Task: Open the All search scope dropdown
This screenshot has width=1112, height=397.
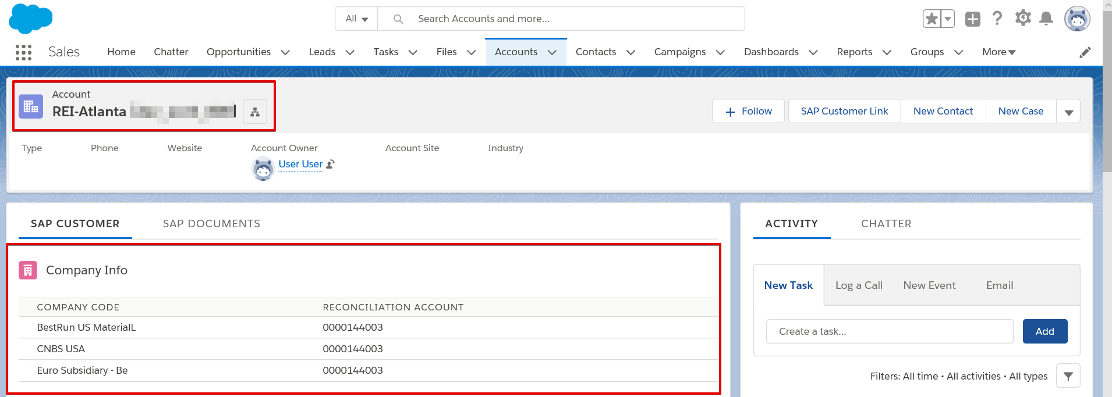Action: tap(357, 19)
